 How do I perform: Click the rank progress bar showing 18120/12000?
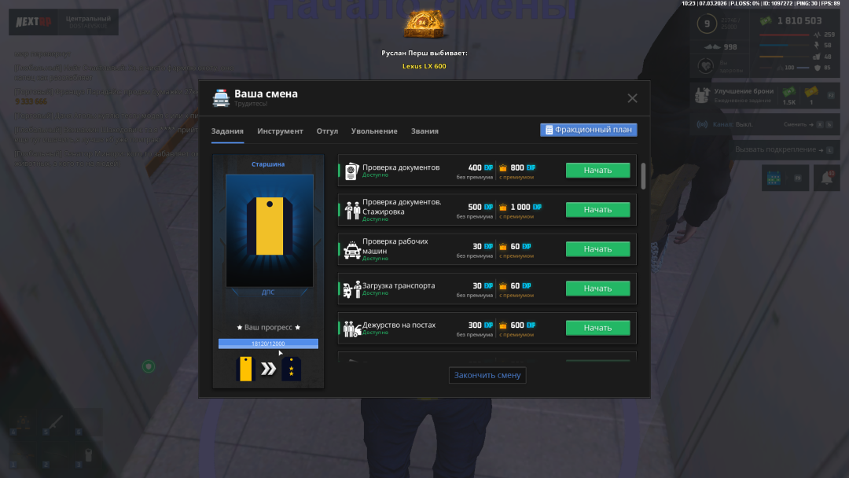268,344
